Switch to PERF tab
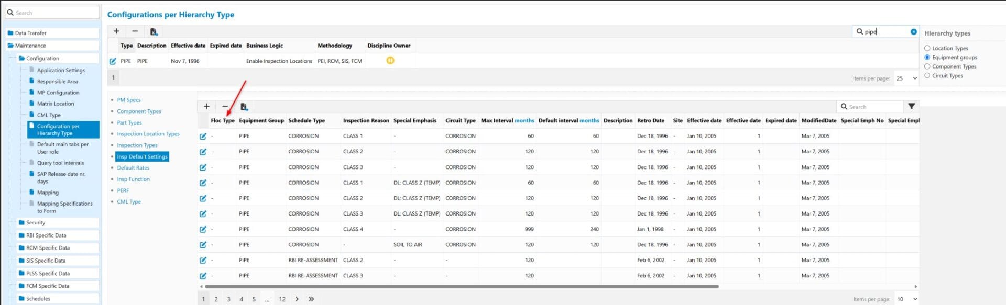The image size is (1006, 305). [123, 191]
